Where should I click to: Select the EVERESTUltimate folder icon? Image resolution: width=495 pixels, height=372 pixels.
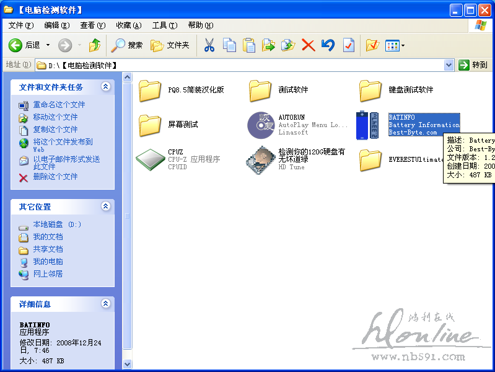point(370,160)
